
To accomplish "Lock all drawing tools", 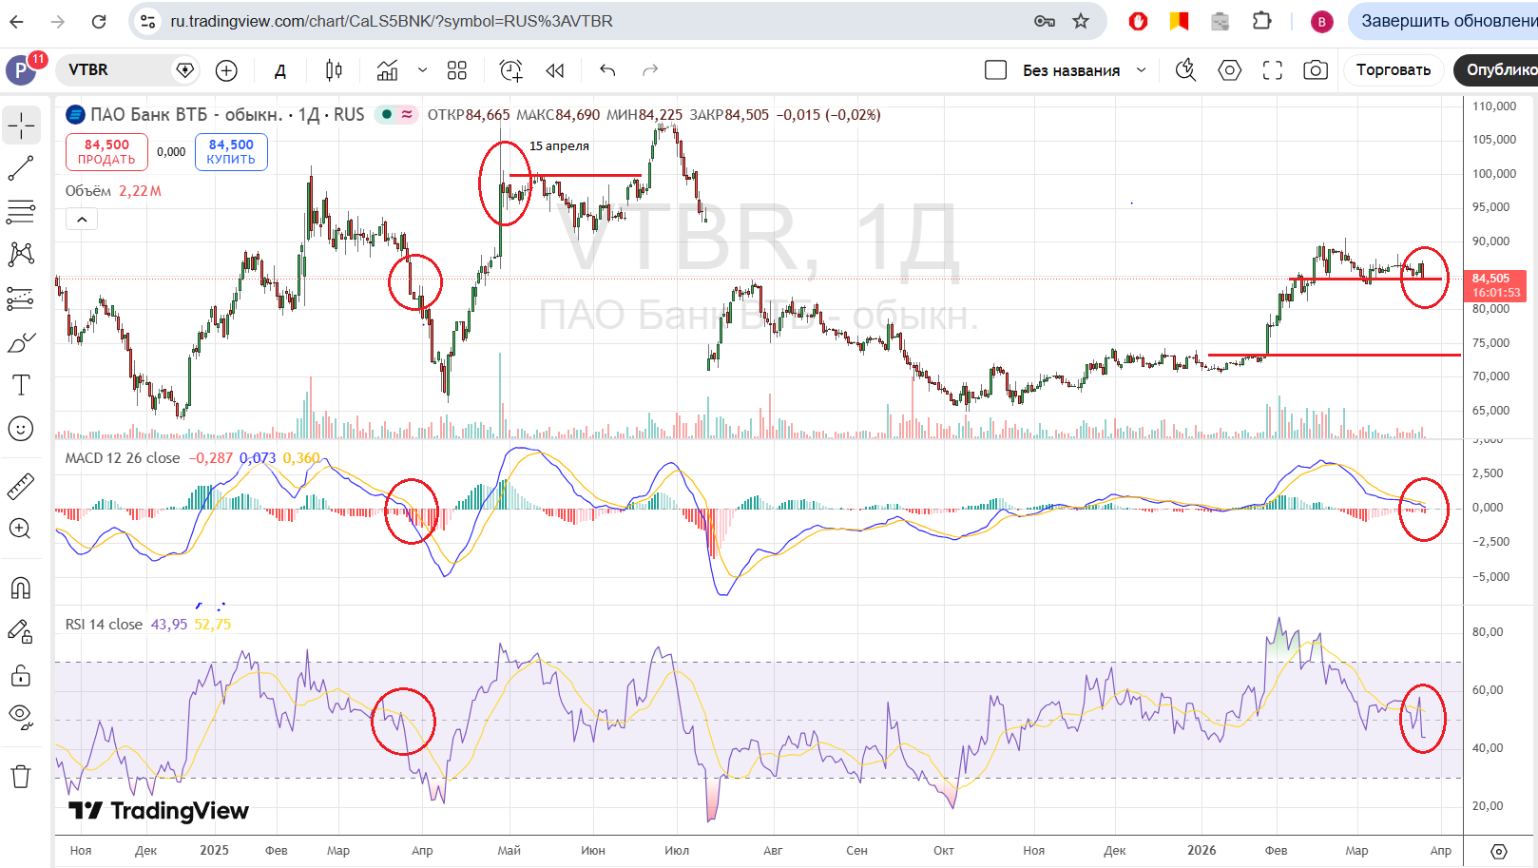I will [21, 676].
